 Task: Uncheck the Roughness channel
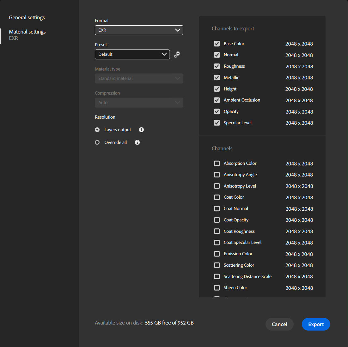point(217,66)
